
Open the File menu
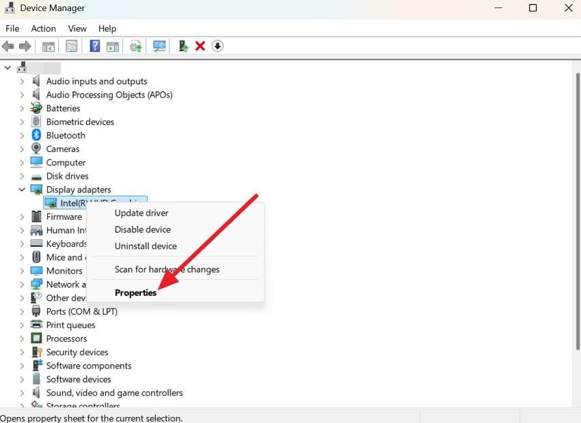pyautogui.click(x=12, y=29)
